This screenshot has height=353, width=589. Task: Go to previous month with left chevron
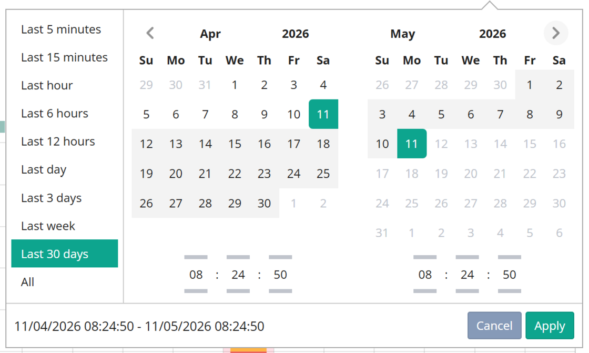[150, 34]
